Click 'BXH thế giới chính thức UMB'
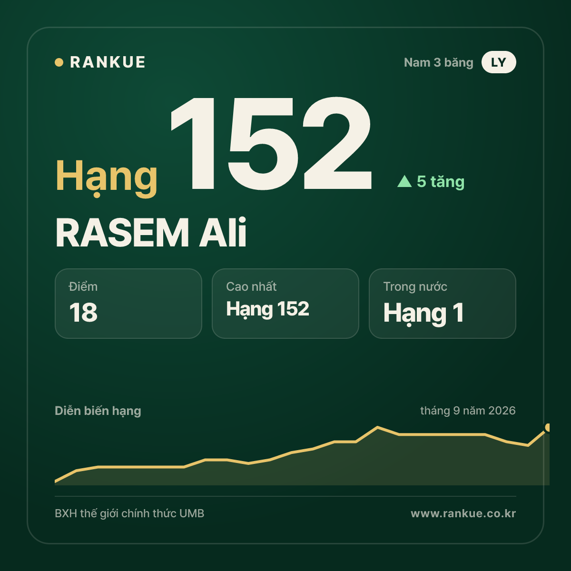This screenshot has height=571, width=571. pos(129,513)
